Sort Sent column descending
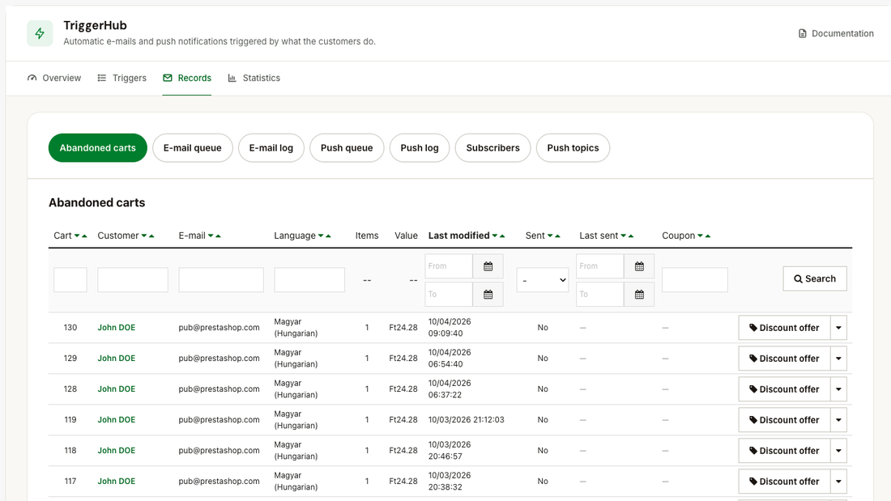This screenshot has height=501, width=891. click(x=550, y=236)
